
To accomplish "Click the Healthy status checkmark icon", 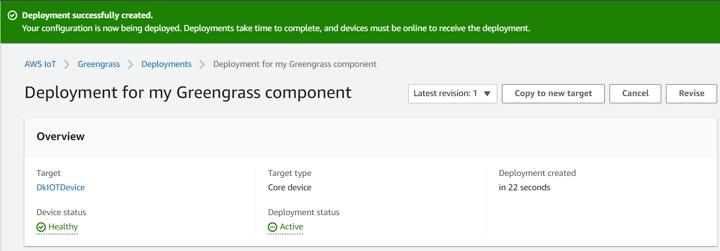I will (41, 227).
